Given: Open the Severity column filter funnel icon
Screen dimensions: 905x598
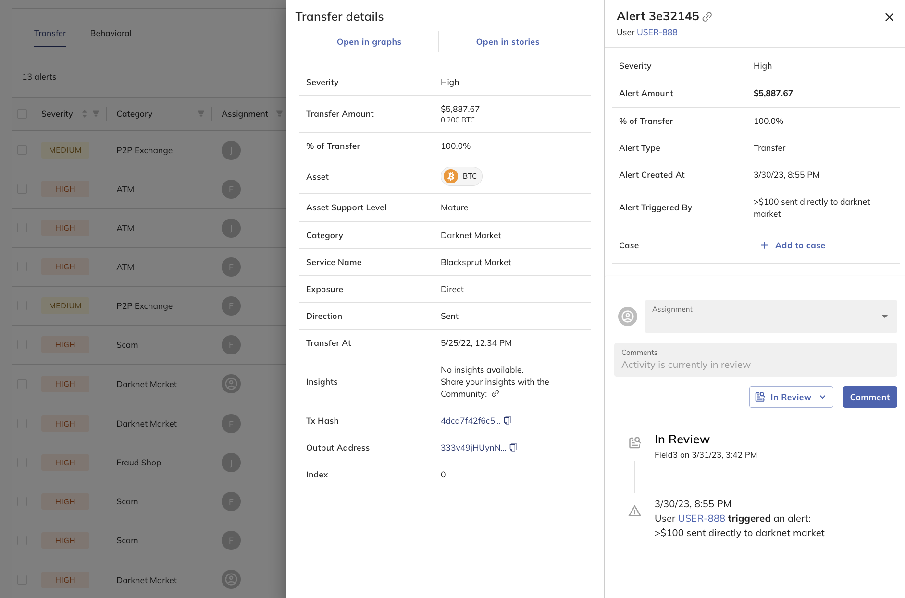Looking at the screenshot, I should (96, 114).
